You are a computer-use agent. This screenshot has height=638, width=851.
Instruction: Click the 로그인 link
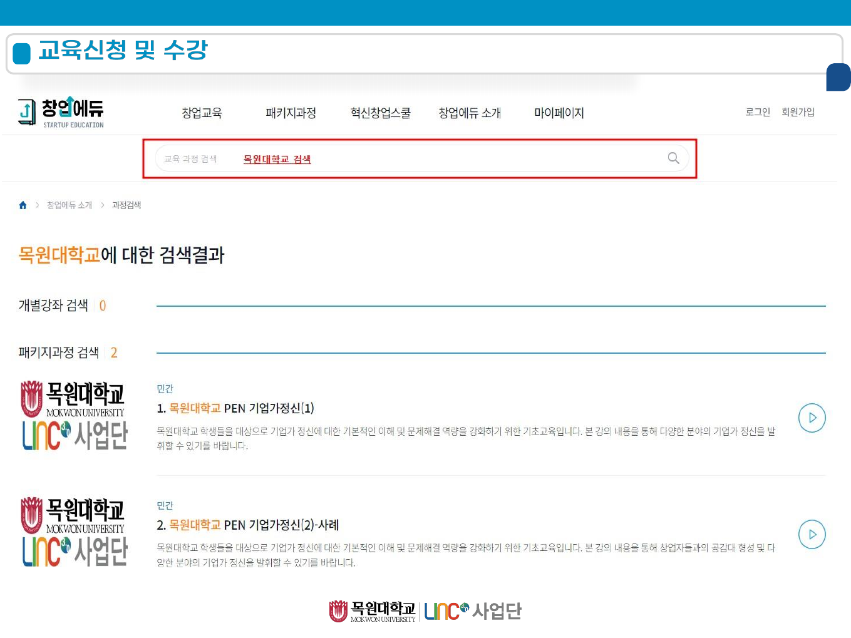click(757, 112)
